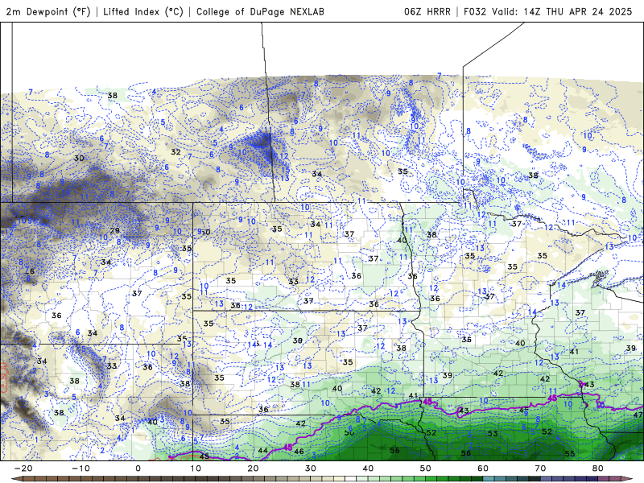Click the black '47' dewpoint value
This screenshot has width=644, height=483.
point(638,415)
